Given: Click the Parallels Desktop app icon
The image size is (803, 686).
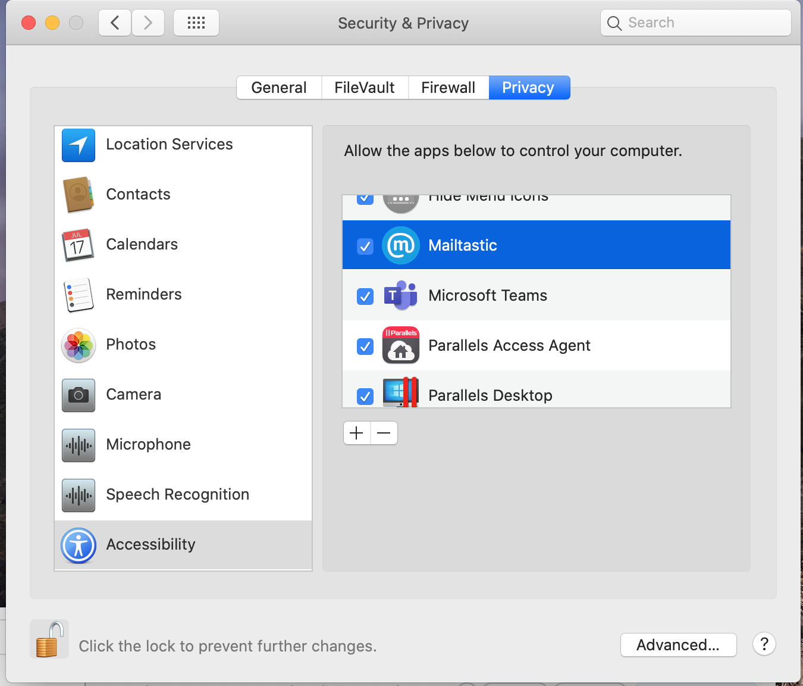Looking at the screenshot, I should 401,392.
